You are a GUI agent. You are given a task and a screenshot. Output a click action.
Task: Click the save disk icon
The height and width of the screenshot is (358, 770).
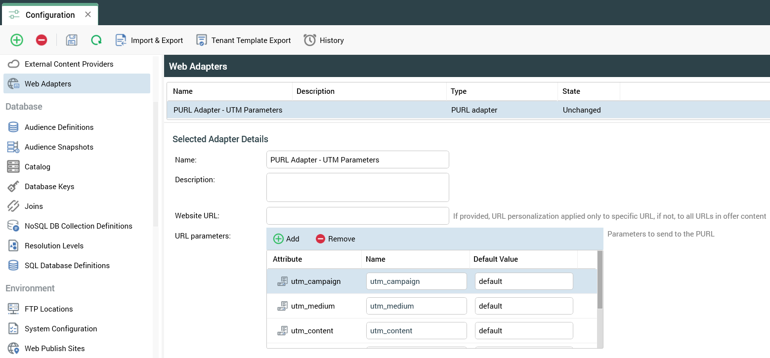[x=72, y=40]
